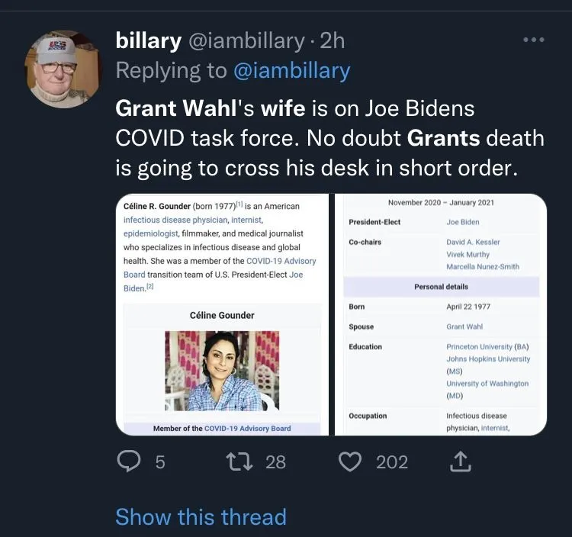Open the Show this thread link
572x537 pixels.
[x=201, y=516]
